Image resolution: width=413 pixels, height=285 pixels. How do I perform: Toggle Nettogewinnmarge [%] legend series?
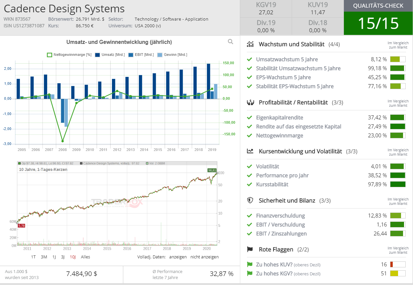point(69,55)
